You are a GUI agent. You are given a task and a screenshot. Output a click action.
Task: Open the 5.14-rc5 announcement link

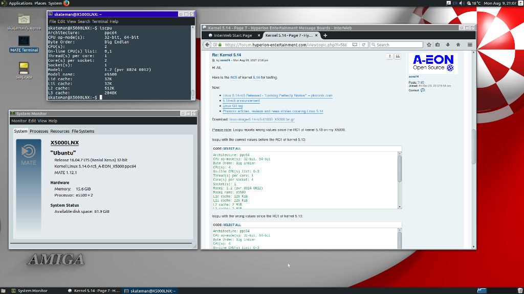click(x=241, y=101)
